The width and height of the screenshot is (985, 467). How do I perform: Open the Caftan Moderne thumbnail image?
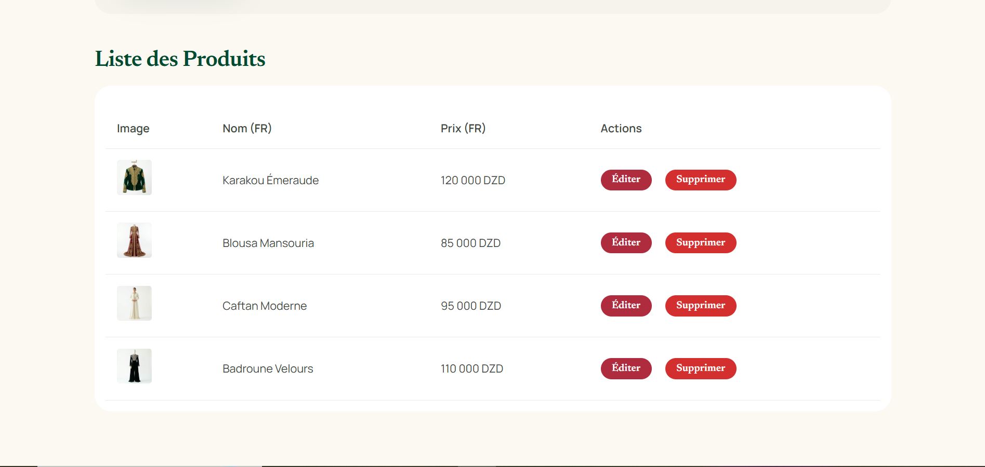[134, 303]
